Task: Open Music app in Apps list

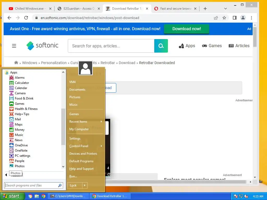Action: pyautogui.click(x=19, y=135)
